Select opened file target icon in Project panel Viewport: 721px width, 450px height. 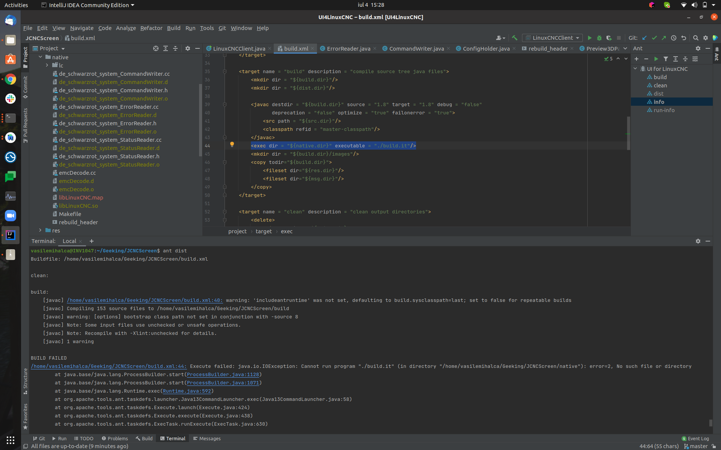[x=156, y=48]
